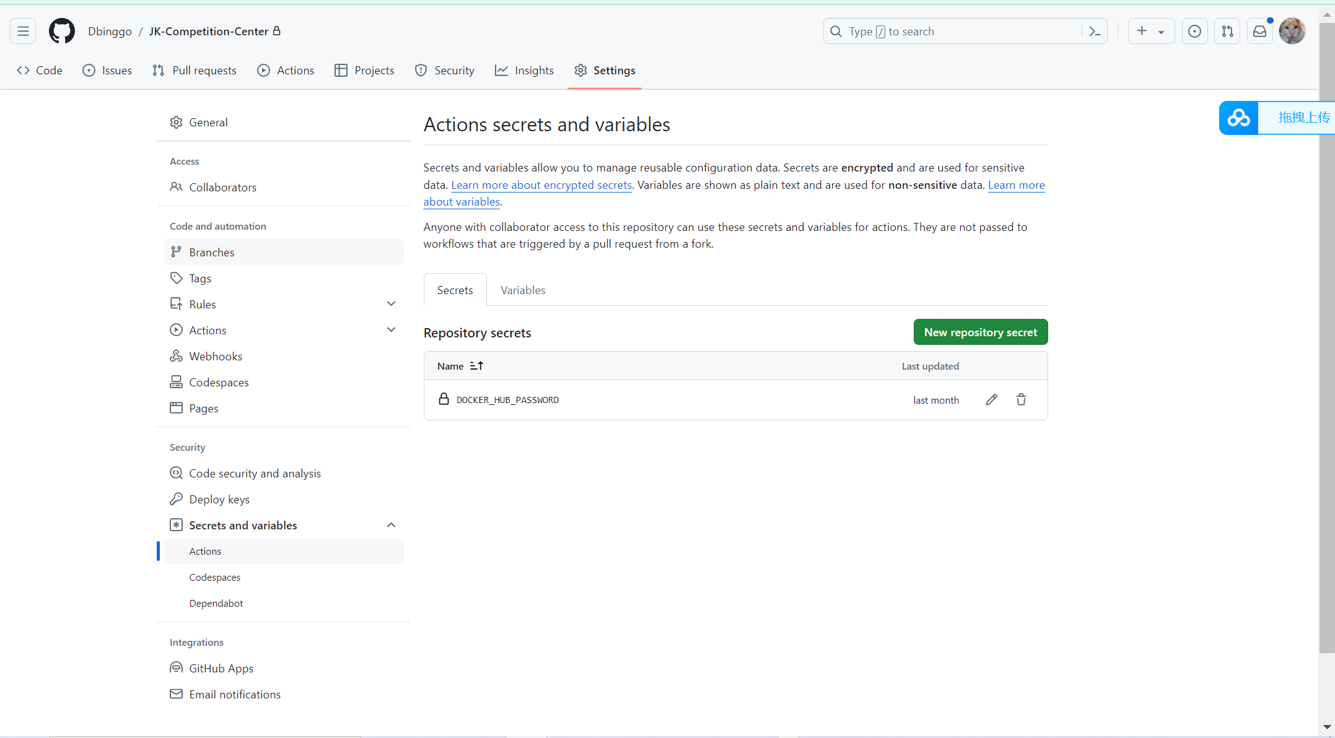Collapse the Secrets and variables section
The width and height of the screenshot is (1335, 738).
391,524
